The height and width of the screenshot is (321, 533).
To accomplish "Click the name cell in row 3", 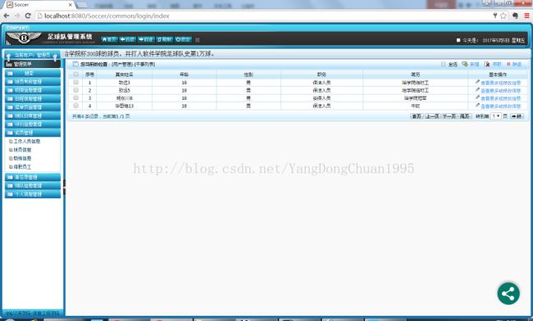I will pos(125,98).
